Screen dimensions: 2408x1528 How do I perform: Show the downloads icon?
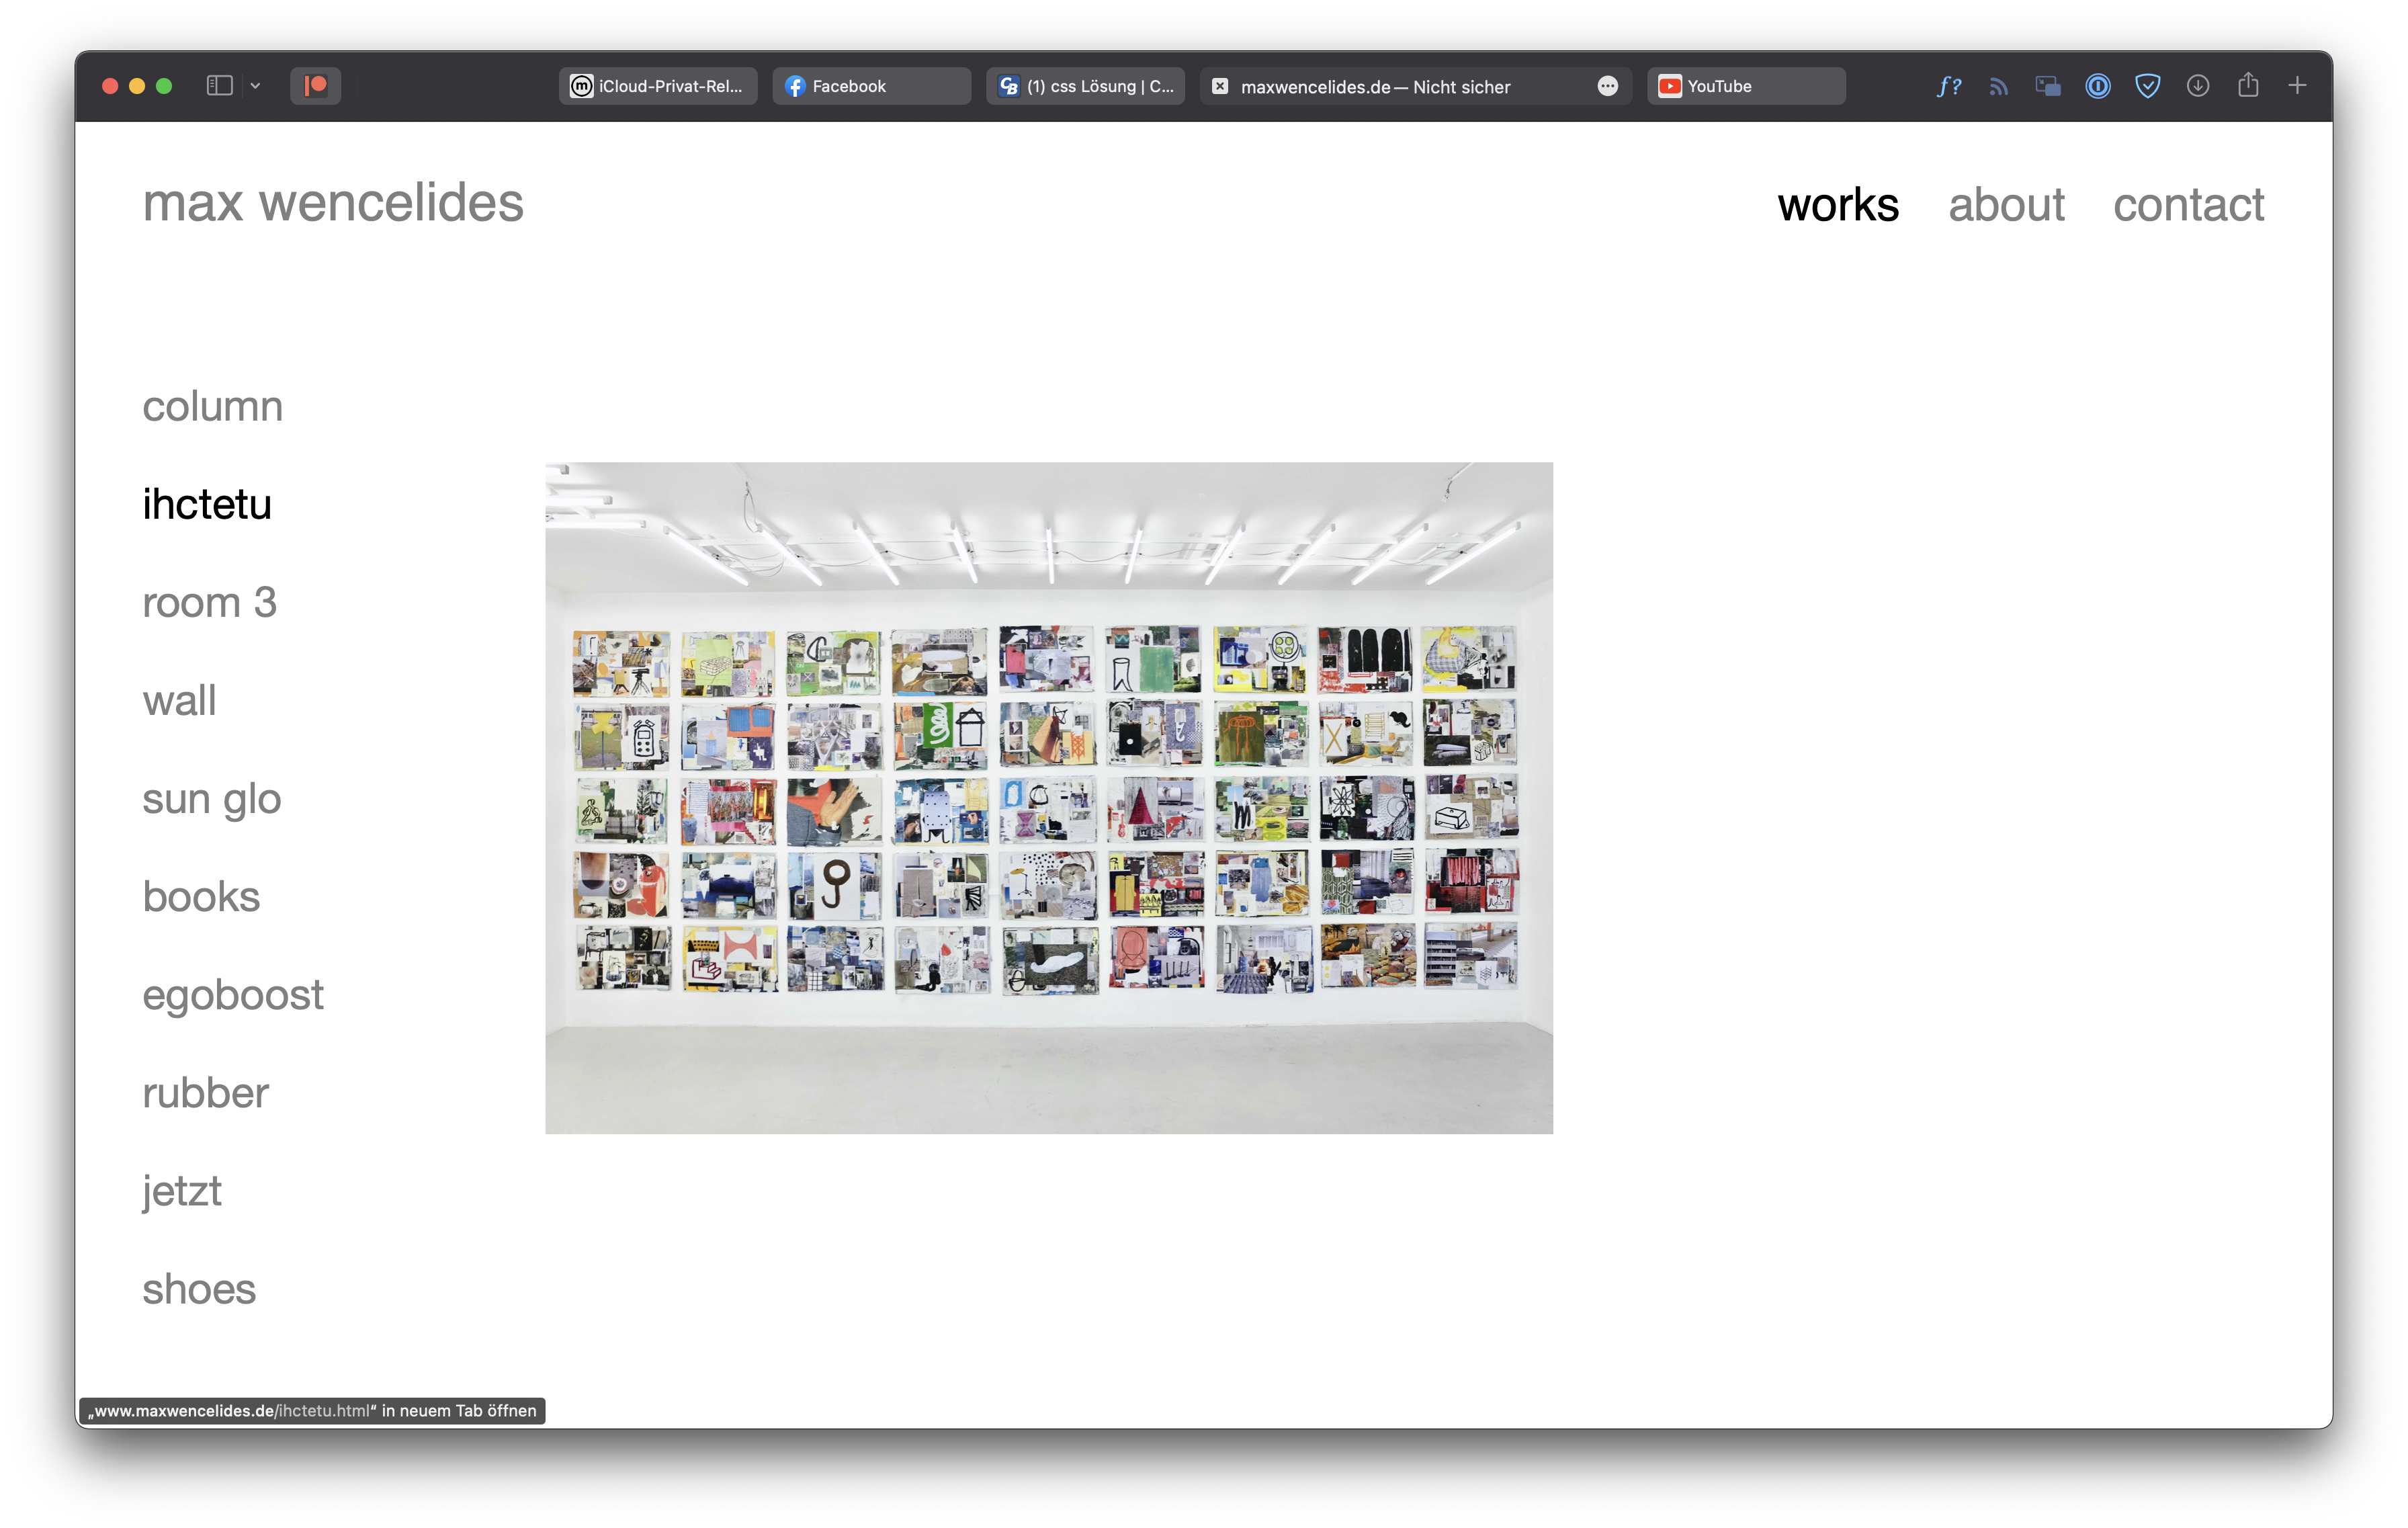click(x=2197, y=86)
